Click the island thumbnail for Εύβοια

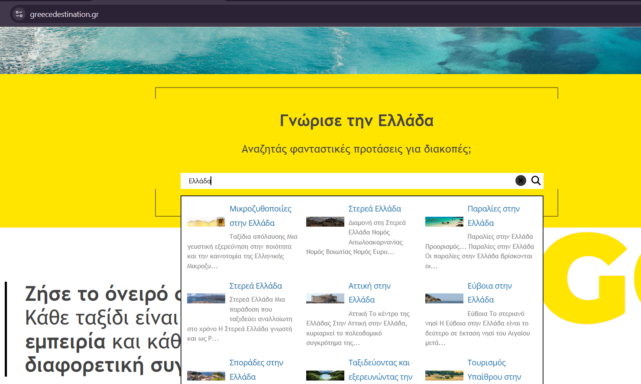coord(444,298)
